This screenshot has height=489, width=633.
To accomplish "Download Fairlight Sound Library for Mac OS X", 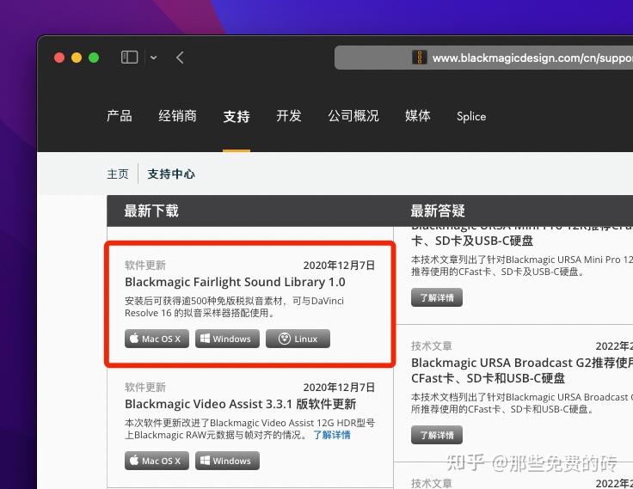I will click(x=157, y=339).
